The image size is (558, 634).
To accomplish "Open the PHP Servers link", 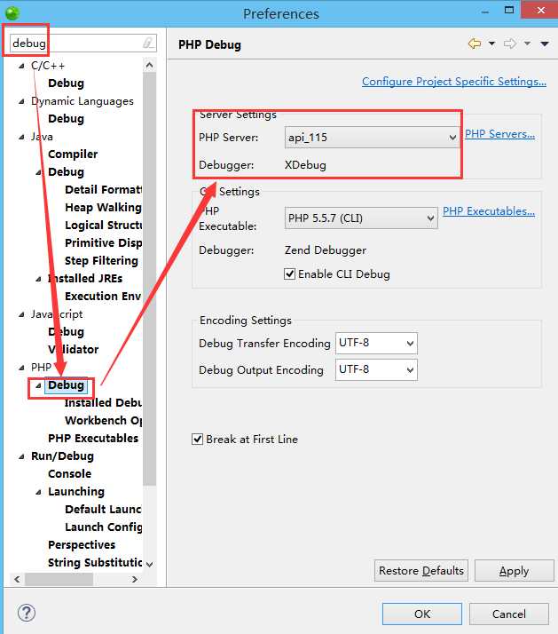I will pyautogui.click(x=499, y=134).
